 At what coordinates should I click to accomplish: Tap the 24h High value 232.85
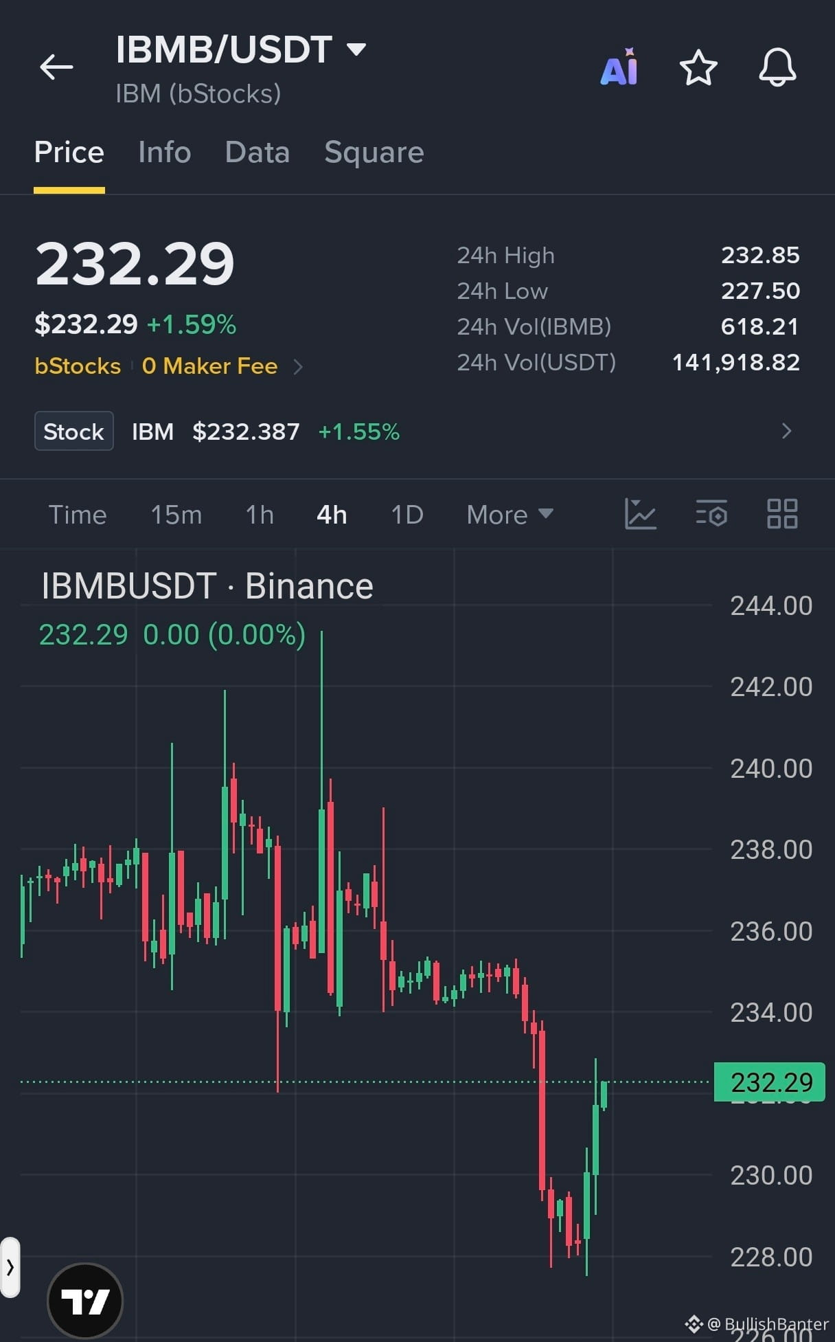tap(760, 256)
